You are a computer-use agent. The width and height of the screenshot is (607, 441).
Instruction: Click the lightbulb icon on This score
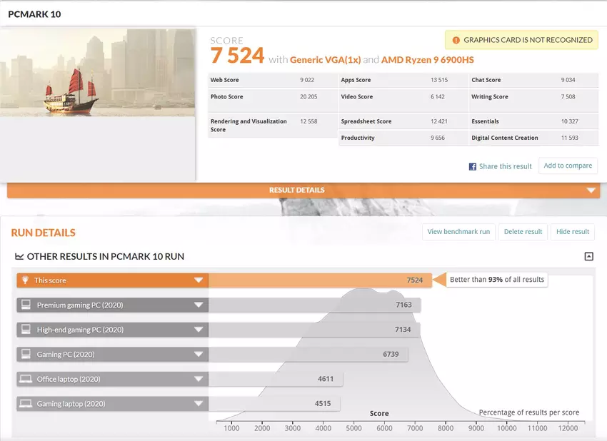pyautogui.click(x=26, y=280)
